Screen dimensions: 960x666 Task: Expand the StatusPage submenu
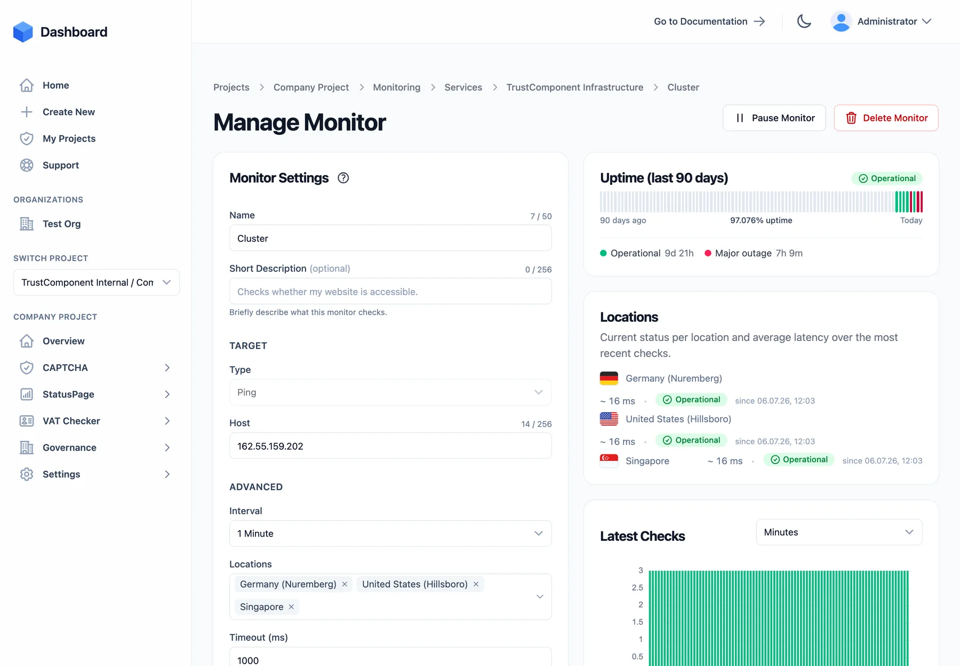coord(167,394)
